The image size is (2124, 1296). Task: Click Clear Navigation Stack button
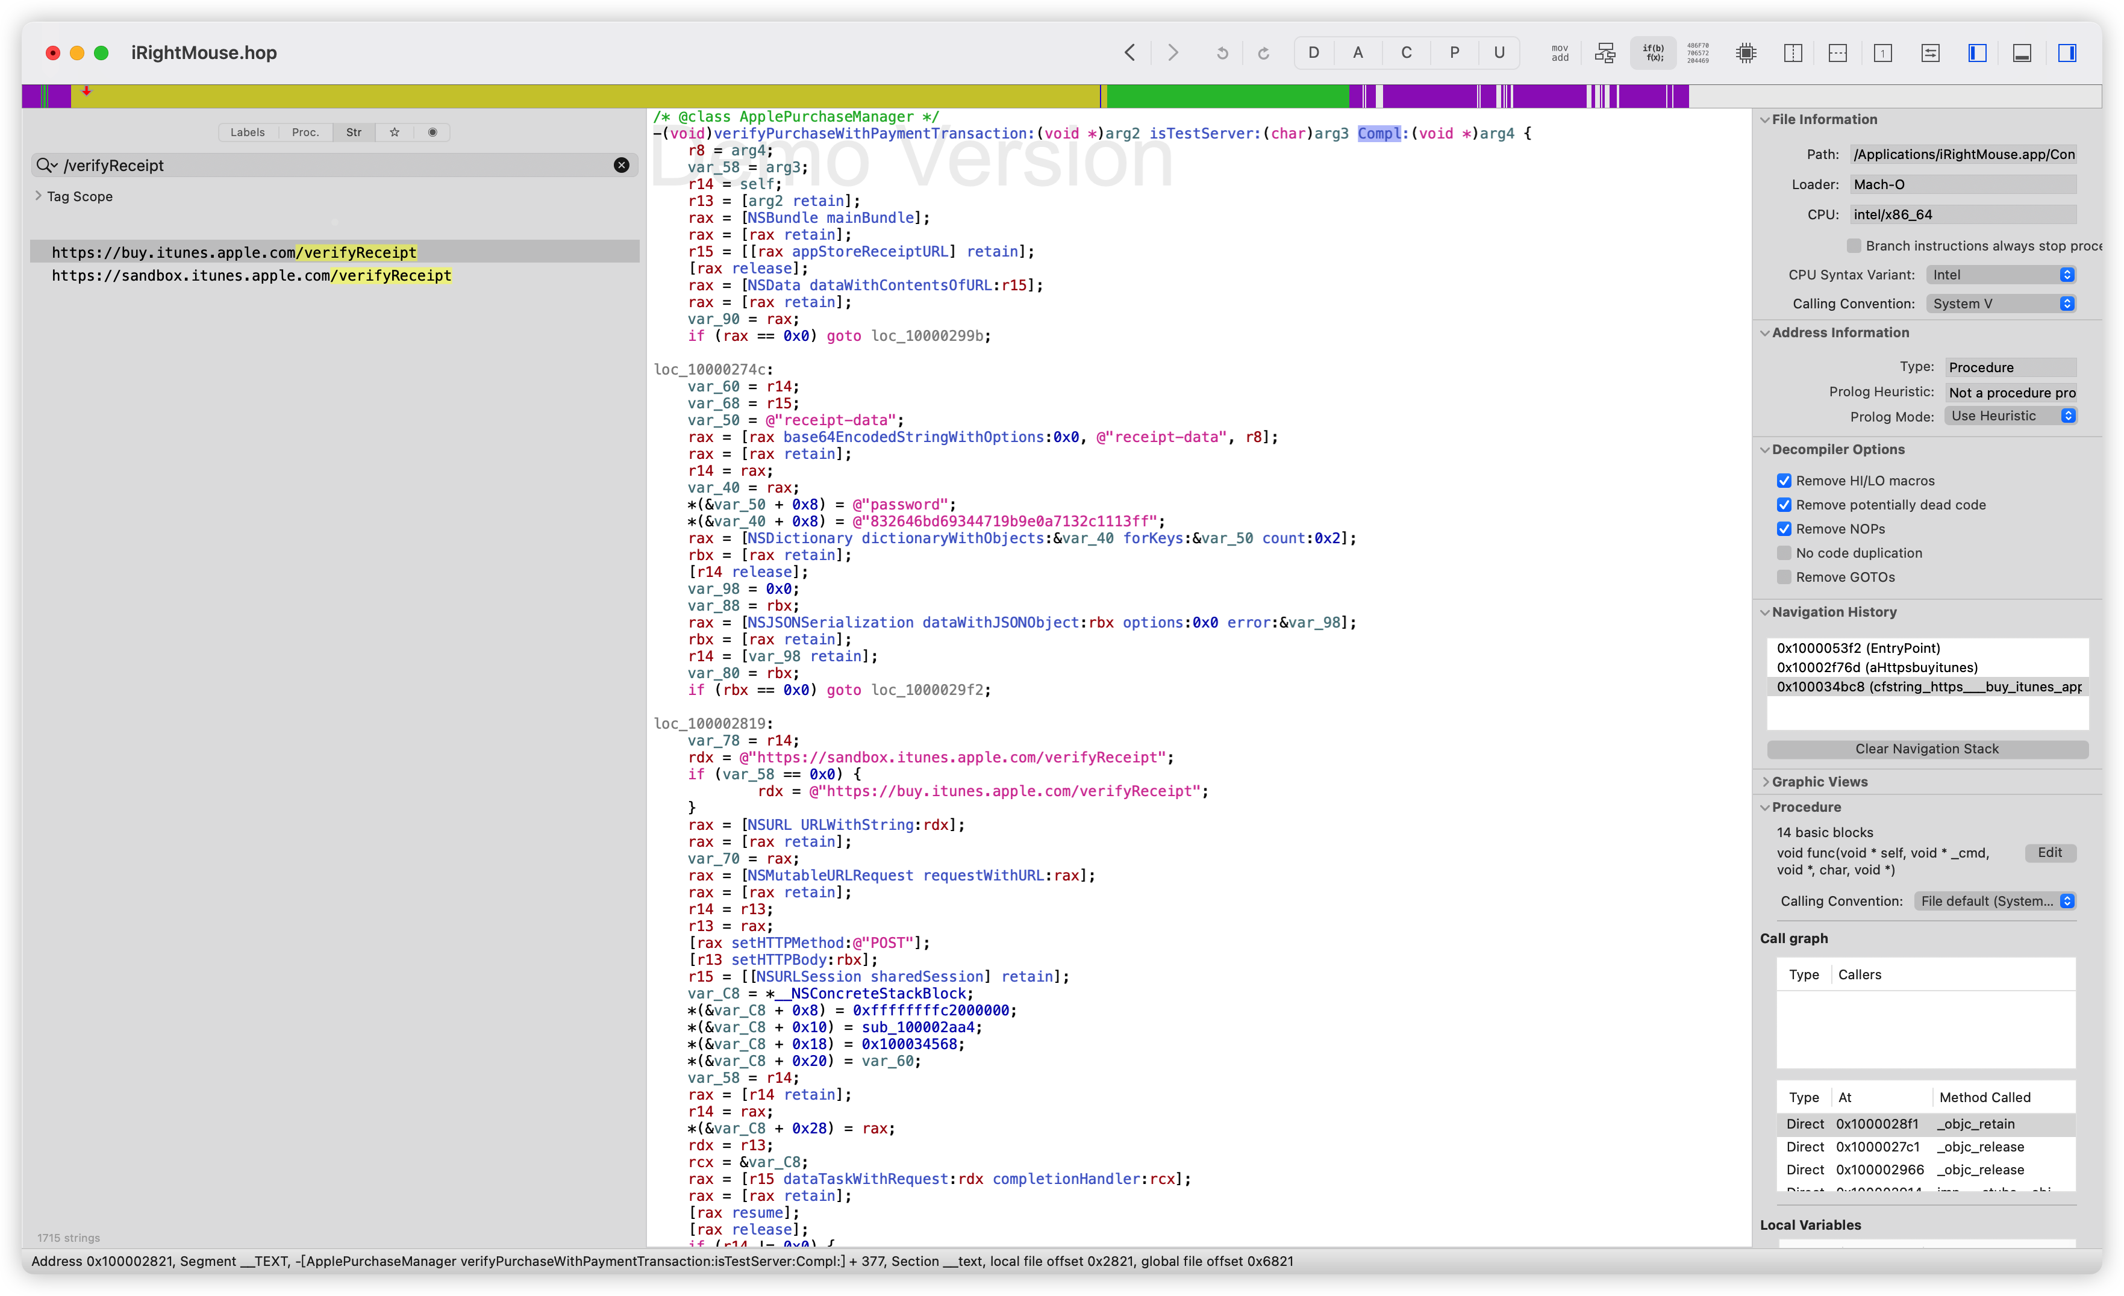[x=1926, y=749]
